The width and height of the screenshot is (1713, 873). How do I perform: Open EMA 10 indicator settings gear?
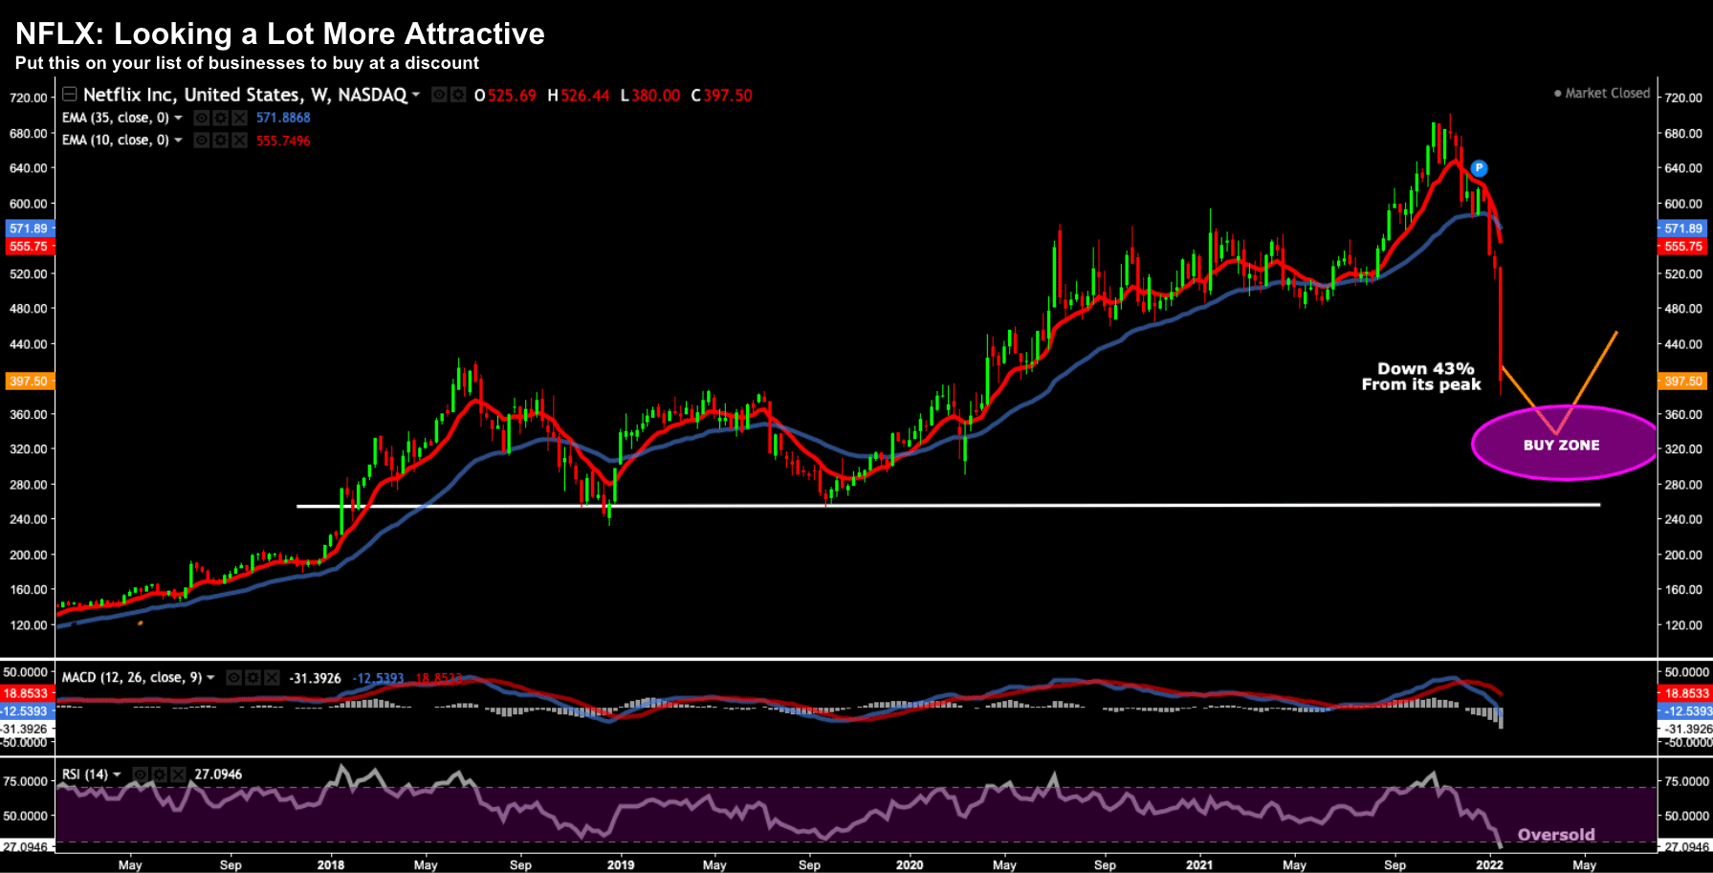220,141
